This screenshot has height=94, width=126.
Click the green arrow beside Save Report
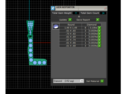click(x=98, y=20)
